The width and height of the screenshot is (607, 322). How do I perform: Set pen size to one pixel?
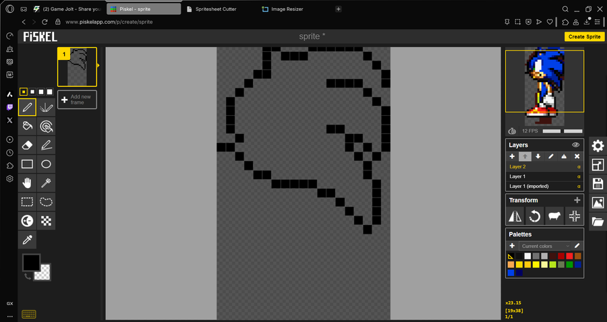pyautogui.click(x=24, y=92)
